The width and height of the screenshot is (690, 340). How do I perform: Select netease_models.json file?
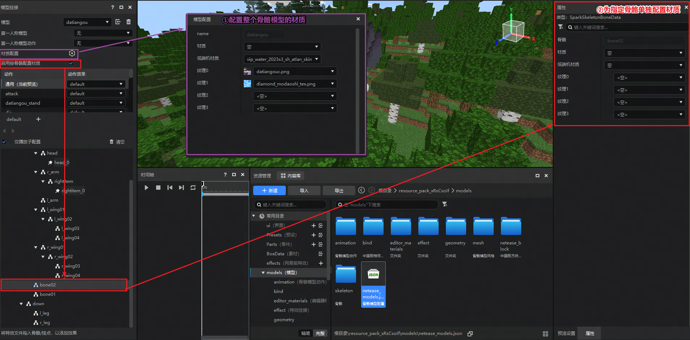point(373,285)
